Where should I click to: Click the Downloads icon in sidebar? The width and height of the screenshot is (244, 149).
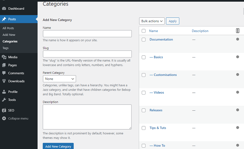4,81
